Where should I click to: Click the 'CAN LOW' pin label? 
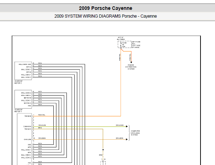(28, 139)
